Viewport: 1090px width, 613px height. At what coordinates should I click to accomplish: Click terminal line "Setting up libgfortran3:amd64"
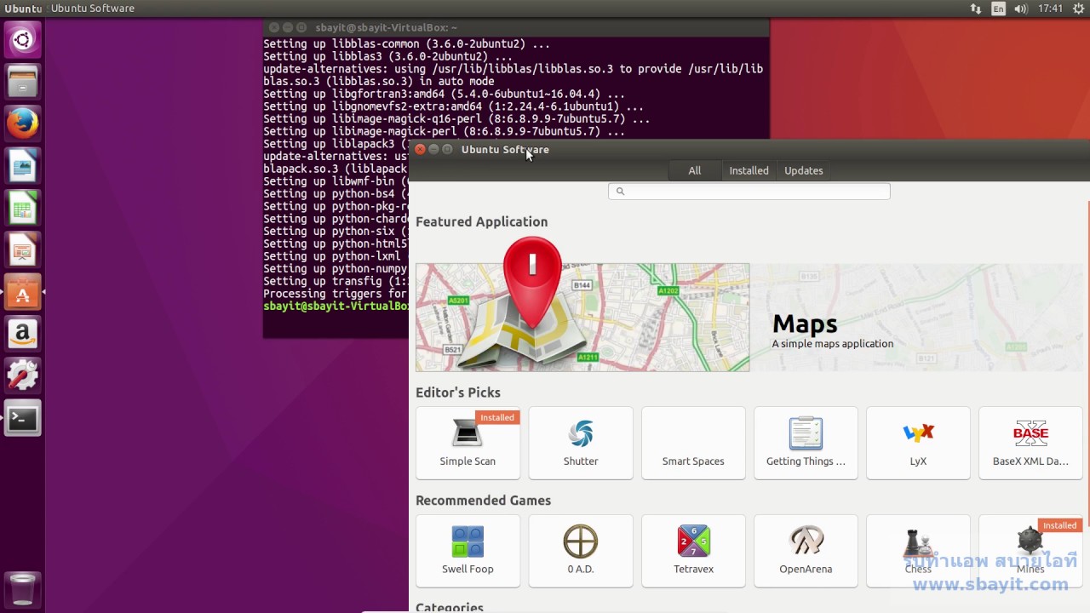click(444, 94)
